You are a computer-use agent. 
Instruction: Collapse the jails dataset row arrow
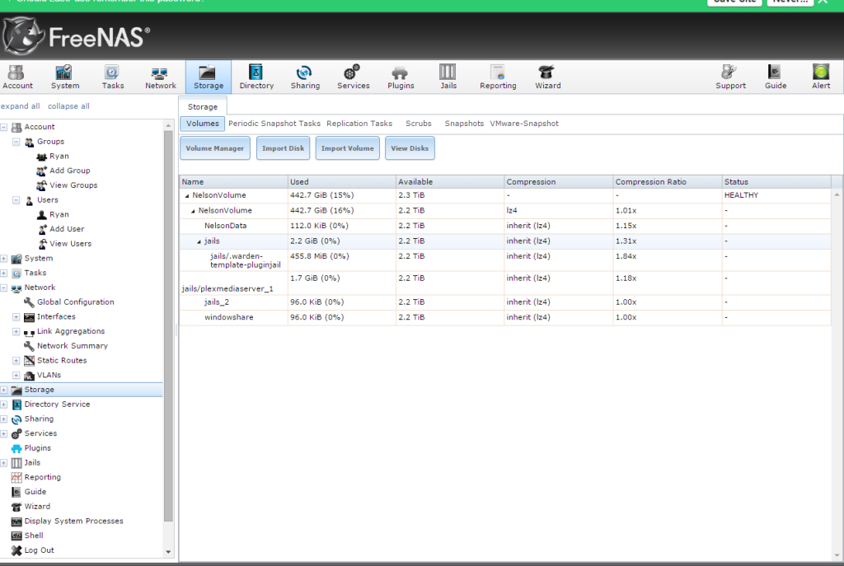[199, 241]
